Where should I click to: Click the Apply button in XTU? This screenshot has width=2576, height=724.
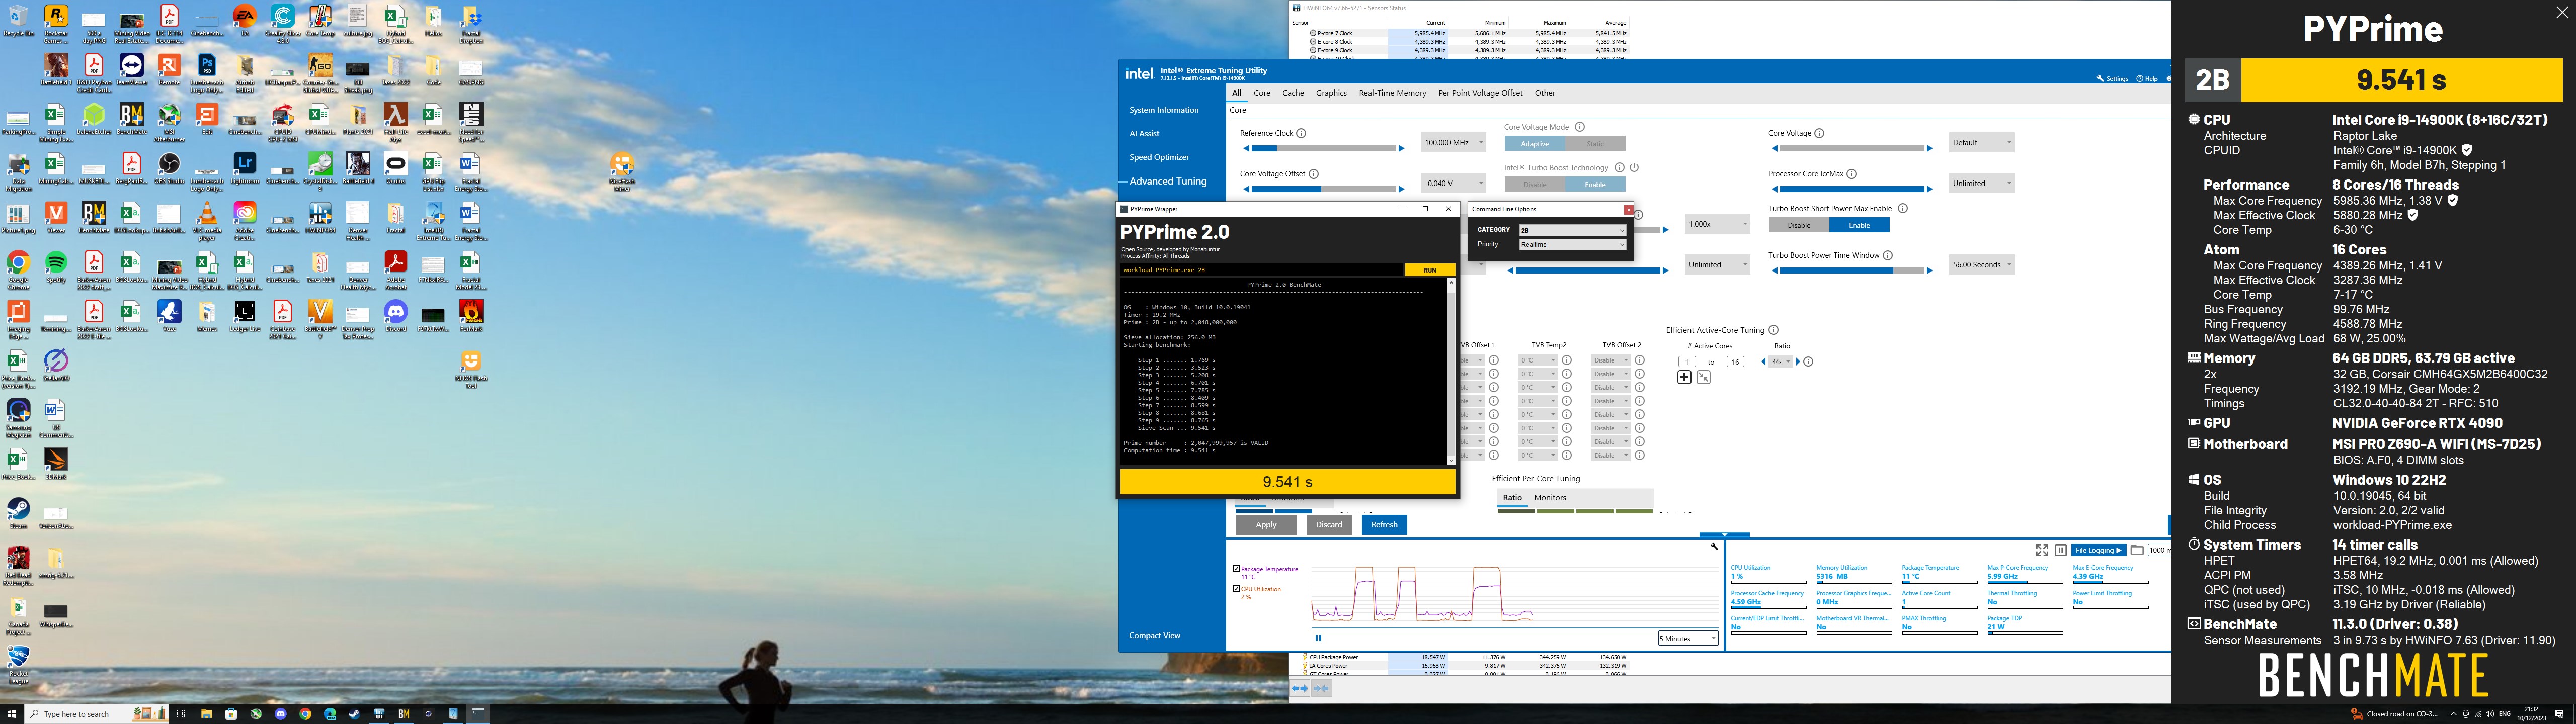(1266, 525)
